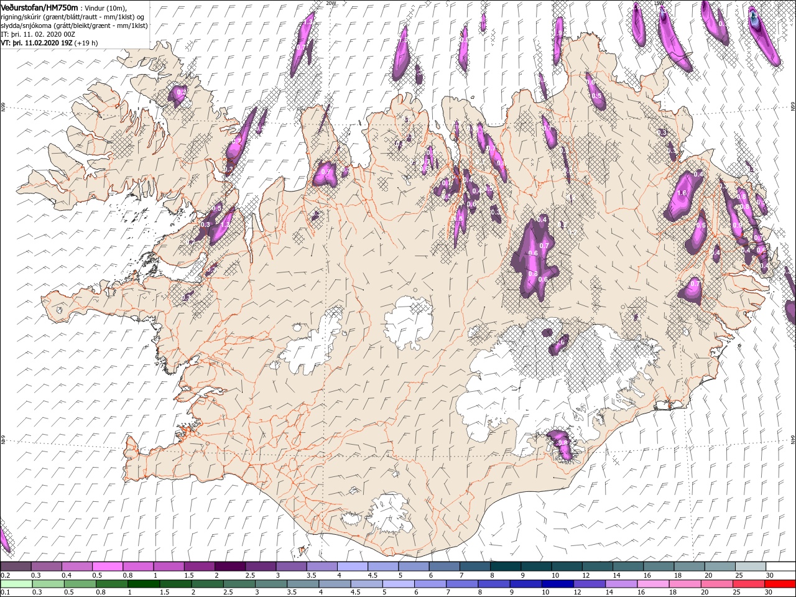Pick the white snow swatch after 30
This screenshot has width=796, height=597.
pos(780,567)
